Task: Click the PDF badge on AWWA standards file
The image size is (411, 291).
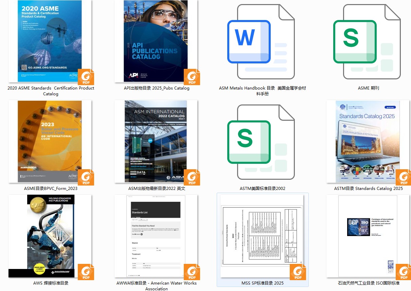Action: [x=192, y=272]
